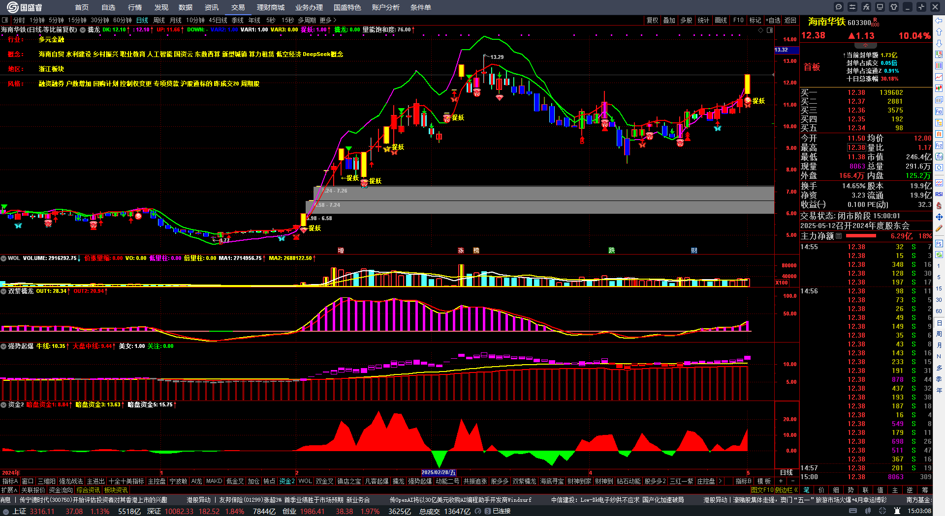945x516 pixels.
Task: Switch to 60分钟 period tab
Action: 123,20
